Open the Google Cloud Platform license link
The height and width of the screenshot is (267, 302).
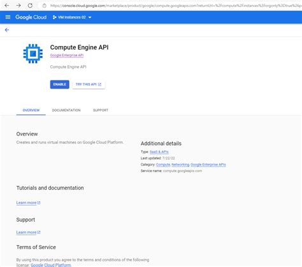click(x=51, y=265)
